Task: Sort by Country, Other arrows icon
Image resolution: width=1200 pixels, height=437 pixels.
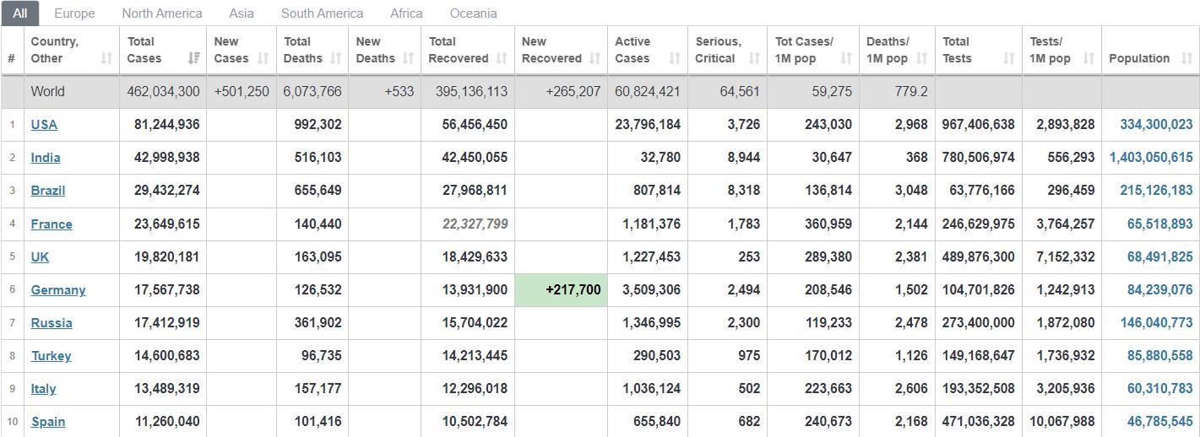Action: pos(106,58)
